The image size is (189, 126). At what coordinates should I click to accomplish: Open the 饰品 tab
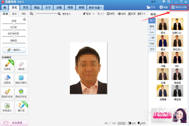pyautogui.click(x=37, y=8)
